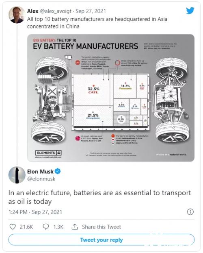Like the tweet with the heart icon
Screen dimensions: 203x253
point(13,227)
